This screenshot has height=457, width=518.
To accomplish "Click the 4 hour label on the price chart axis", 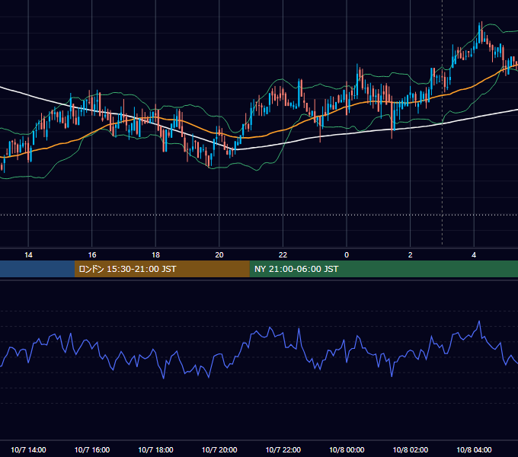I will pos(474,255).
